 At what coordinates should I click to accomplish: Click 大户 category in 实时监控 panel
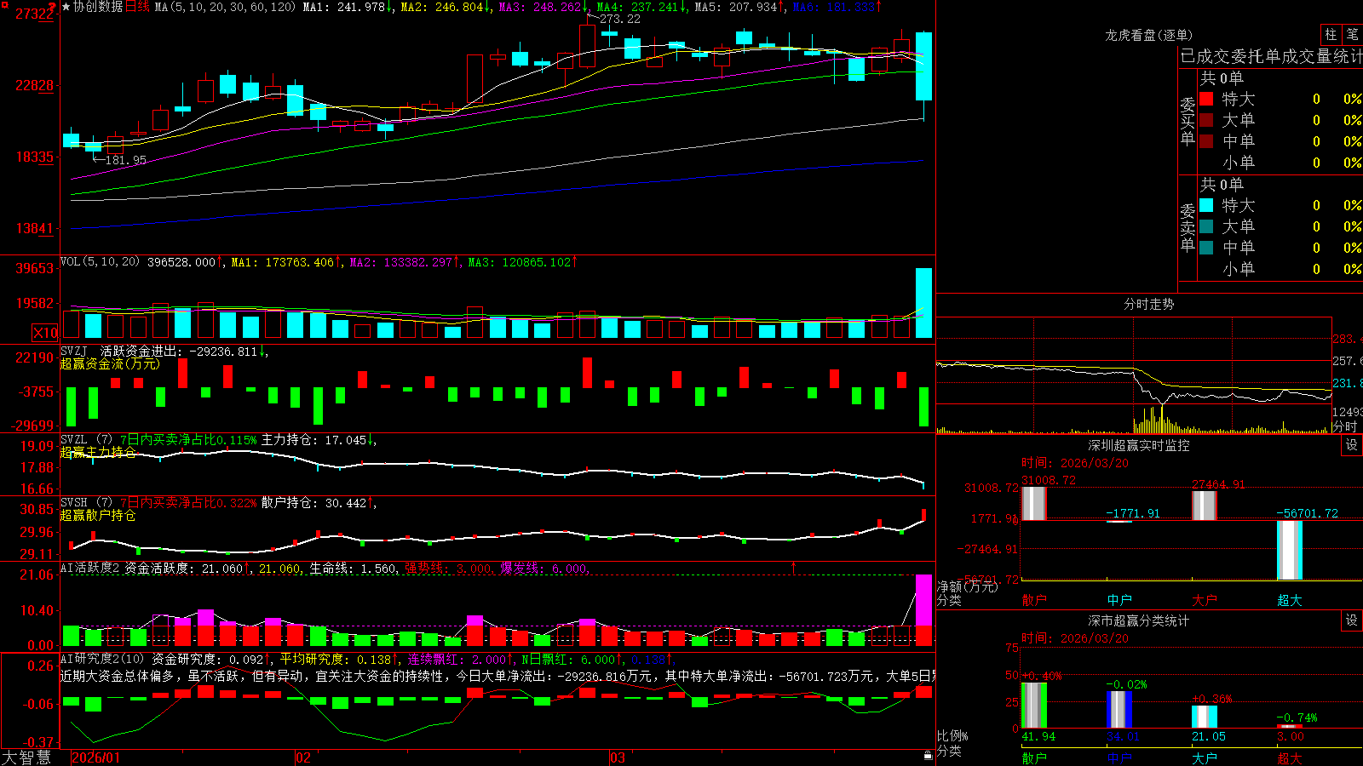pyautogui.click(x=1205, y=600)
